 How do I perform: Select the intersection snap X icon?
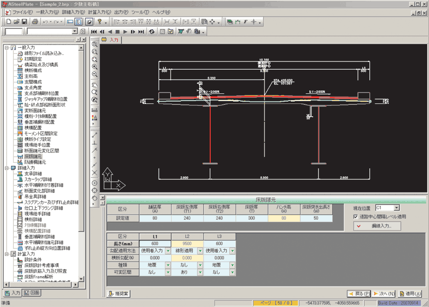94,173
